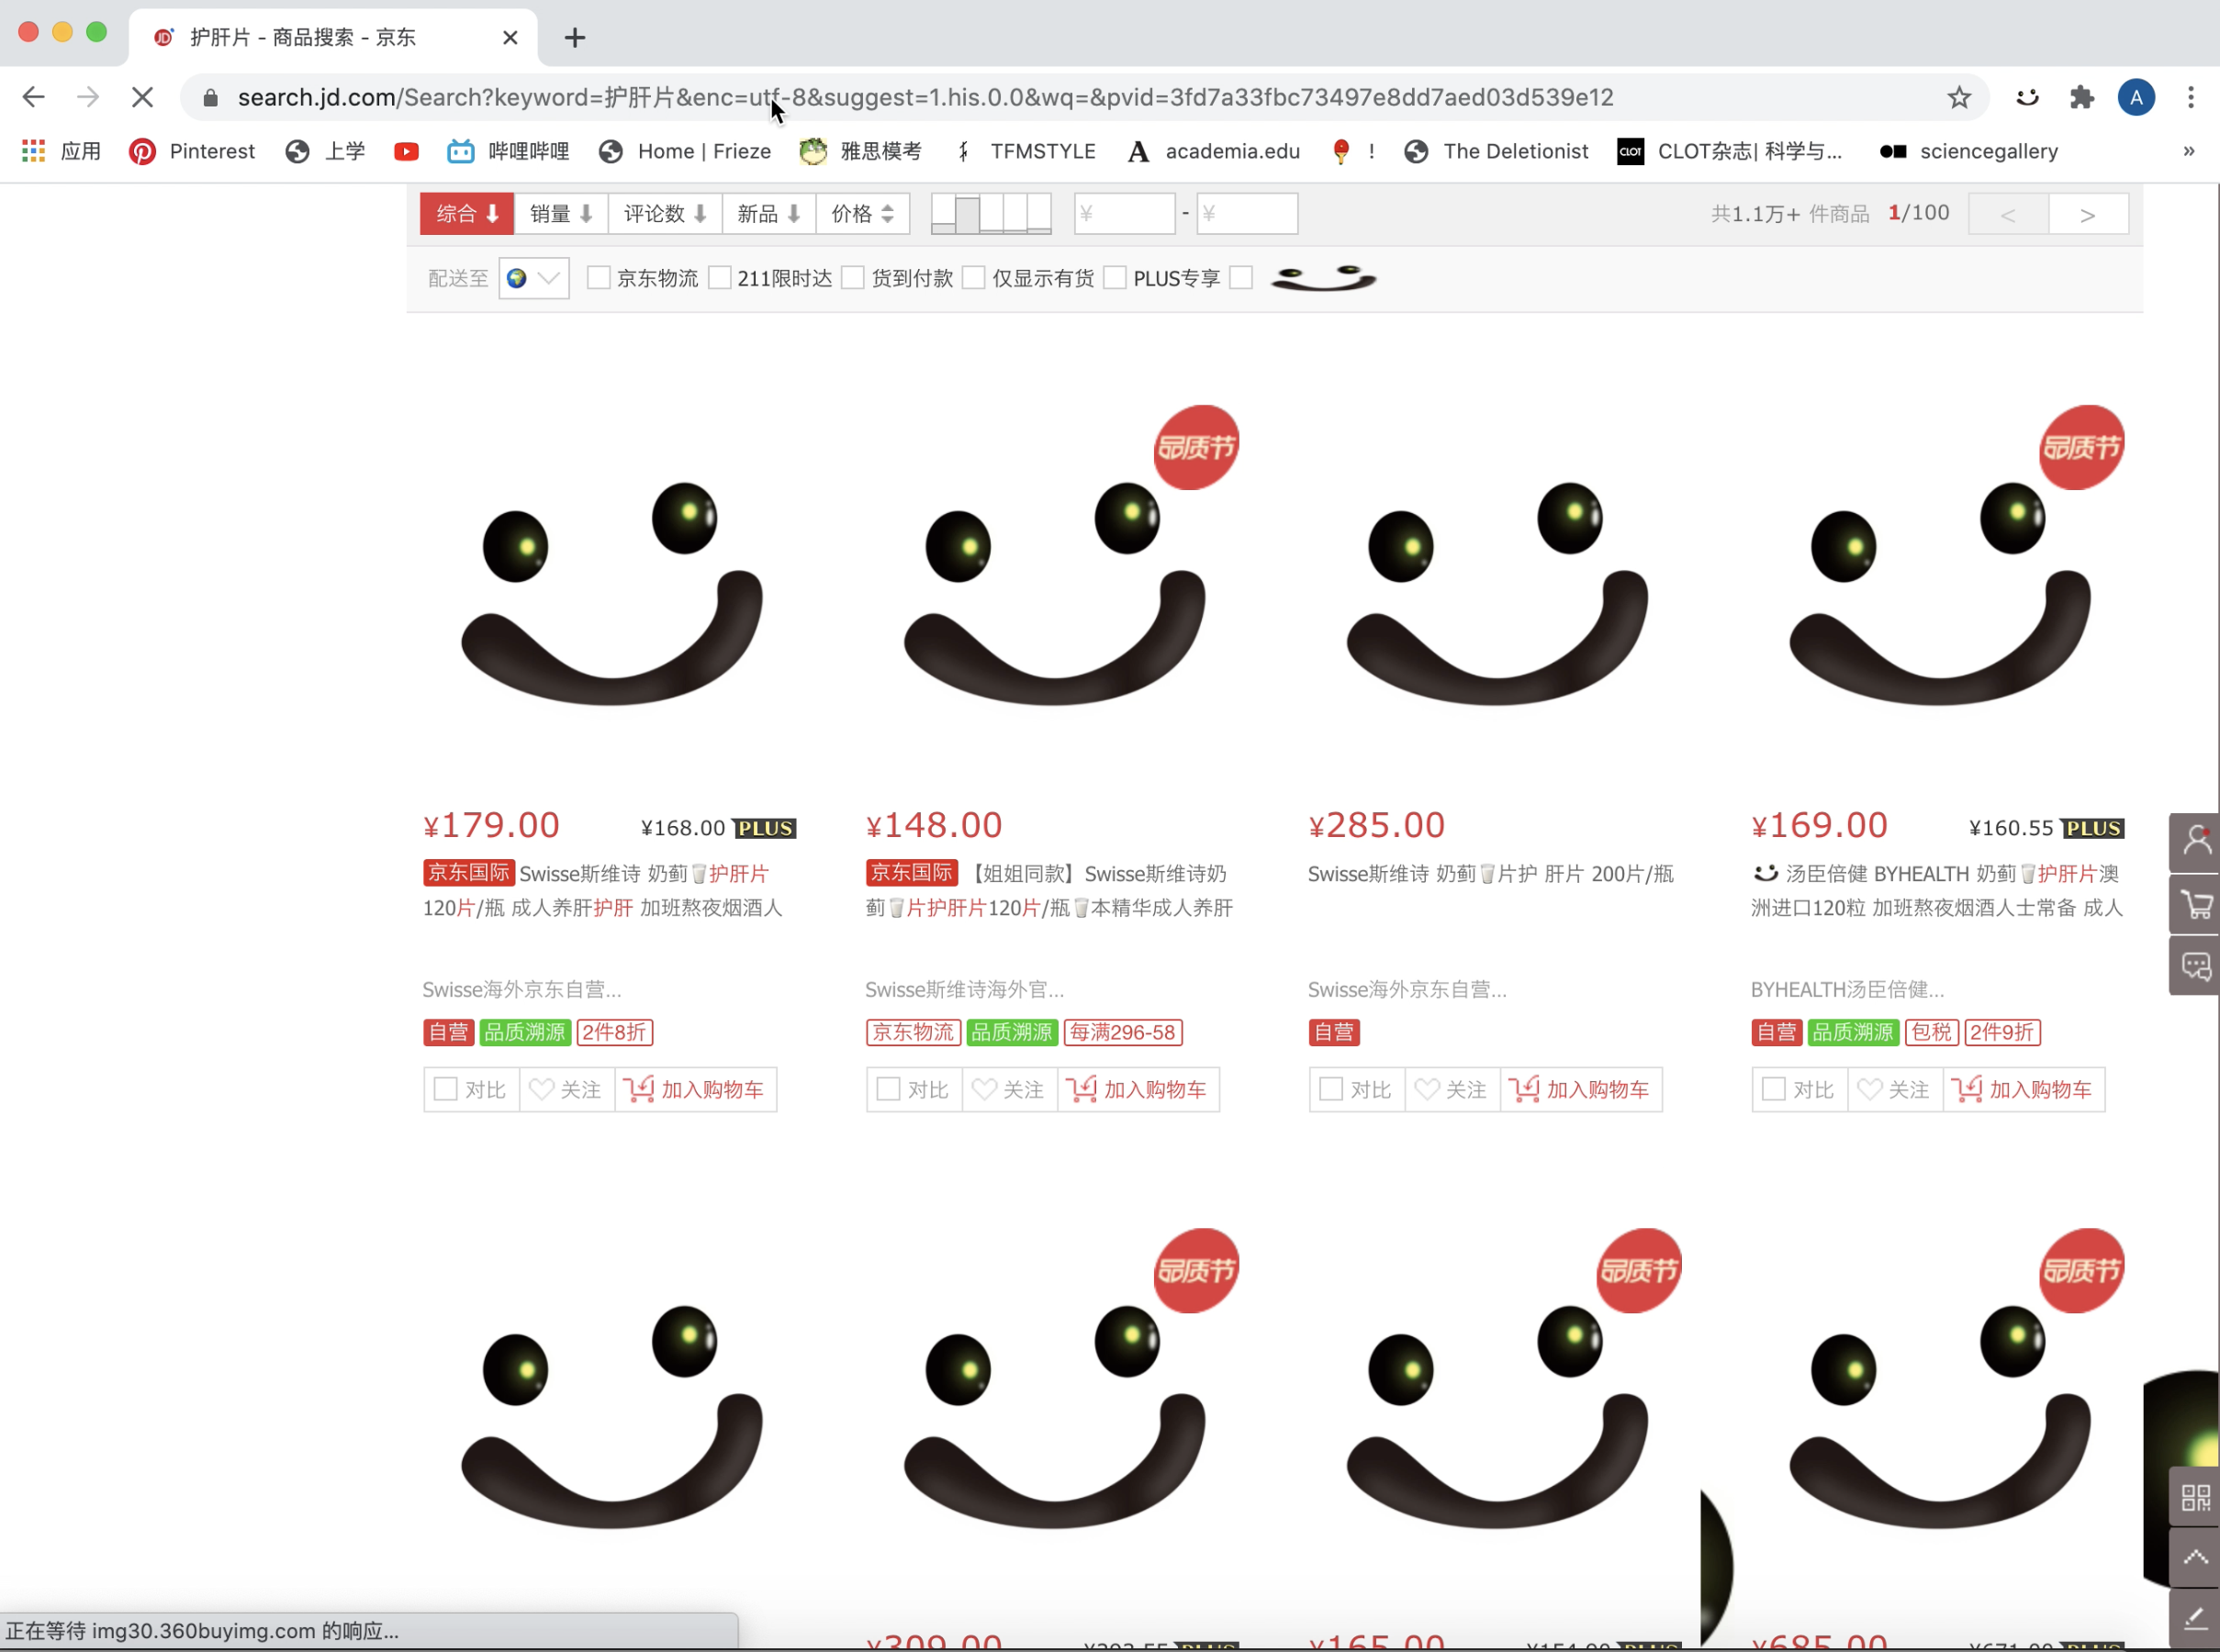Open user account sidebar icon
Screen dimensions: 2220x1652
tap(2195, 841)
